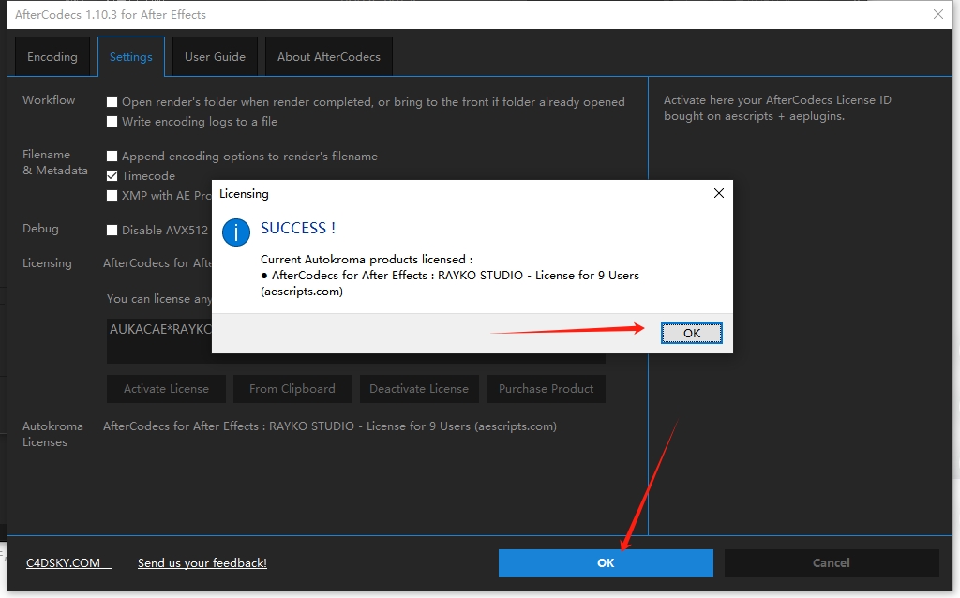Enable the Disable AVX512 checkbox
The image size is (960, 598).
(112, 231)
